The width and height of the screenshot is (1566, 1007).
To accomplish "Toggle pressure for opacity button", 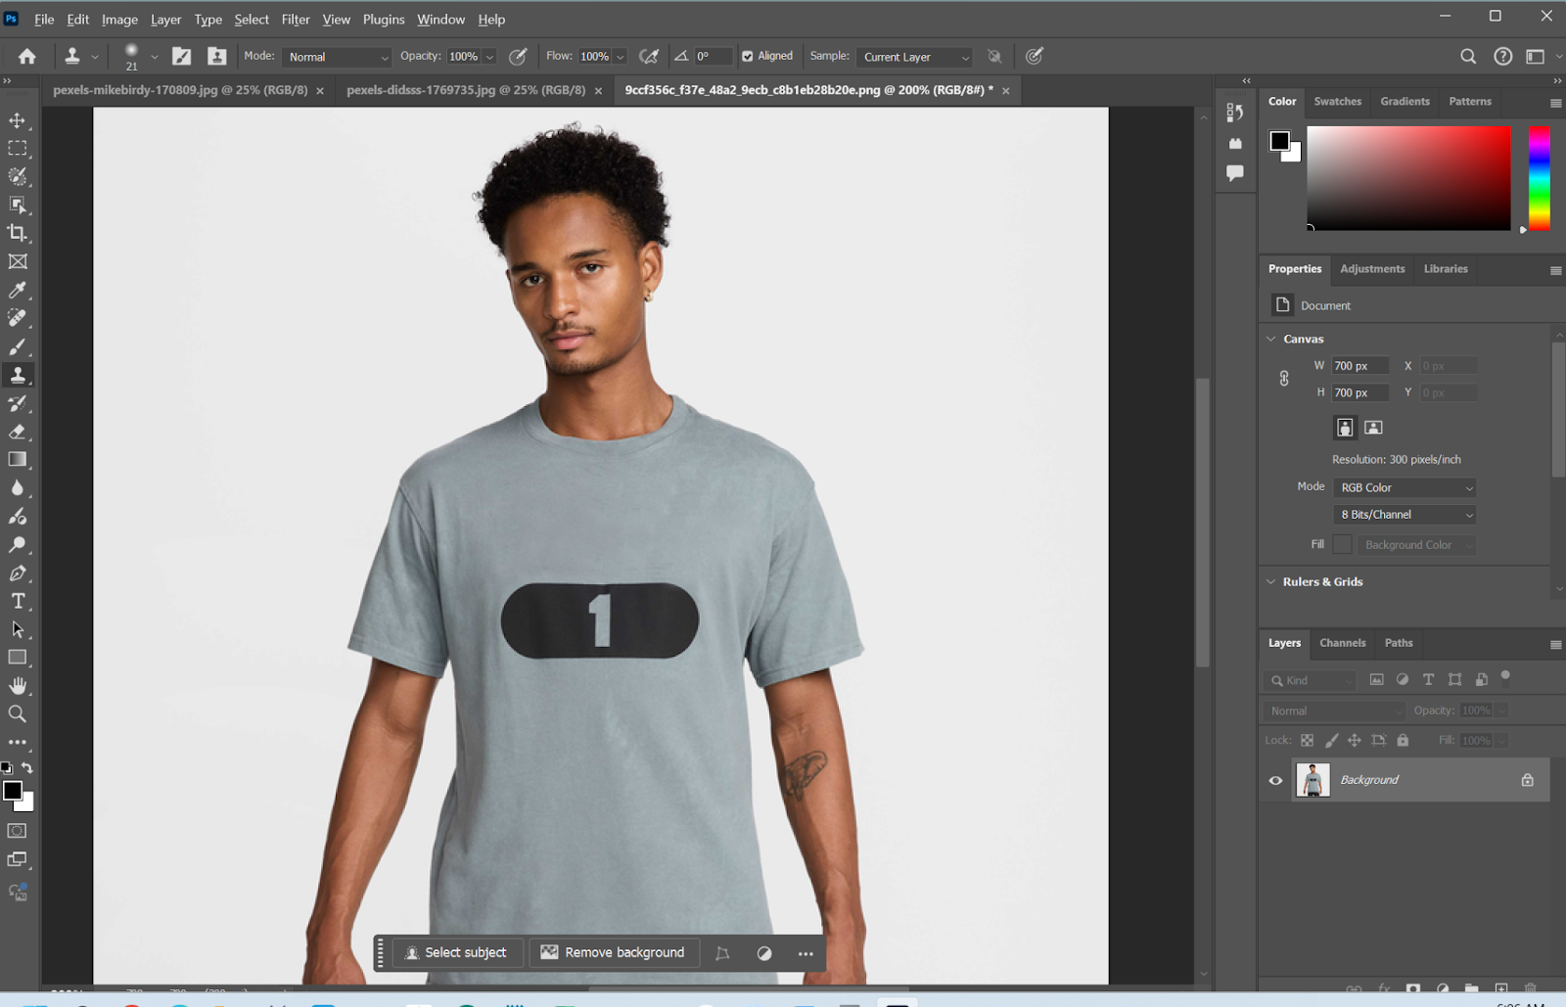I will pos(518,57).
